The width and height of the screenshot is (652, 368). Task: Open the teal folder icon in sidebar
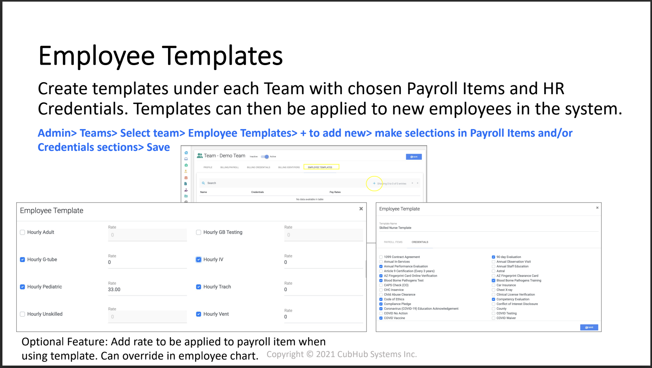(186, 196)
